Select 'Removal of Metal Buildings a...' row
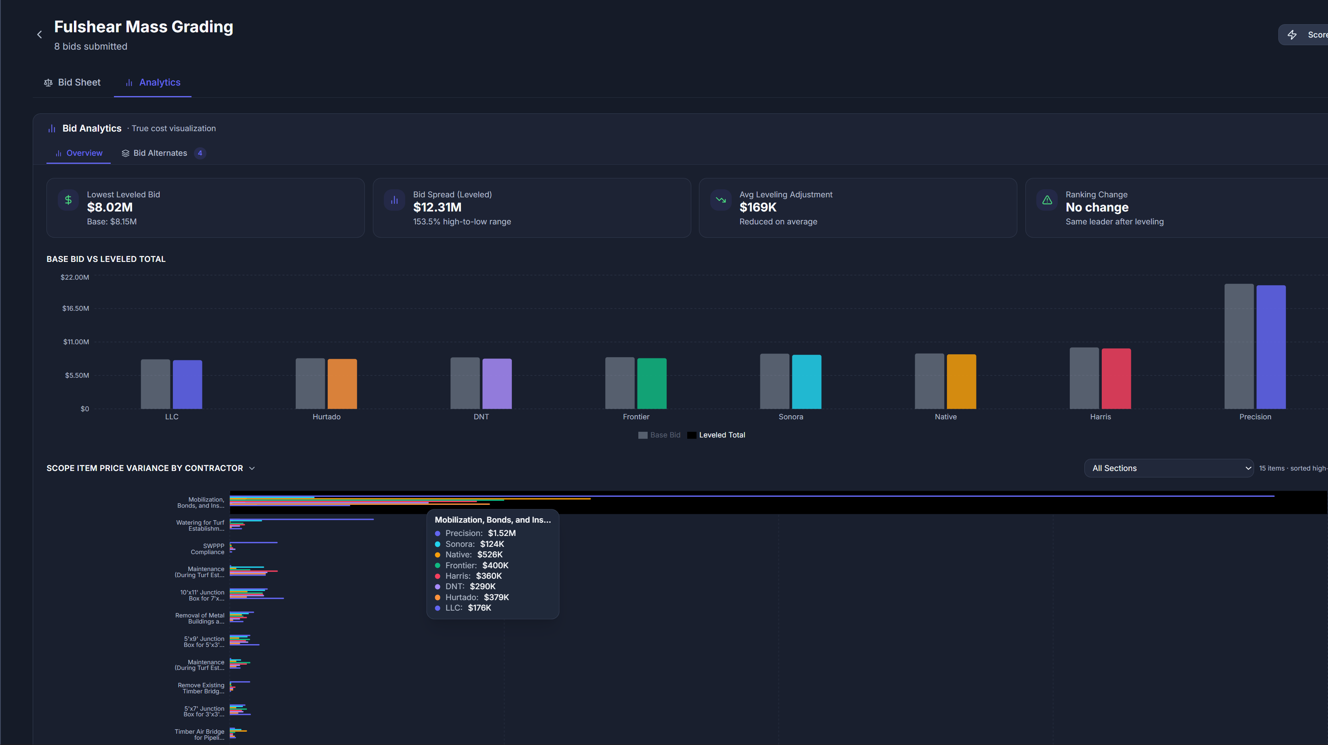Screen dimensions: 1328x745 pos(200,618)
